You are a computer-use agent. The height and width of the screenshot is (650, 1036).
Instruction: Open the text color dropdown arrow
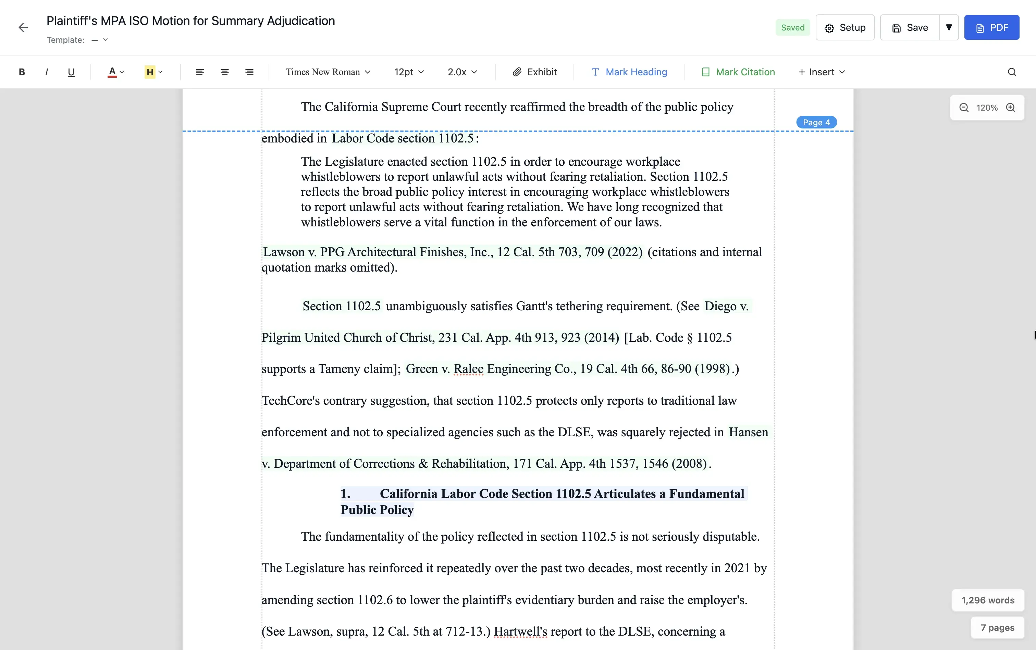pos(122,72)
